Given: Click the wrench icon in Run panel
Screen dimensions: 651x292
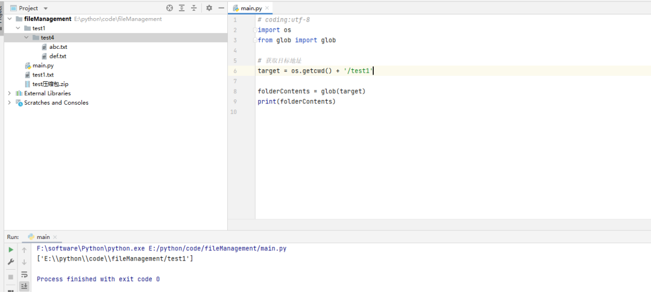Looking at the screenshot, I should click(x=11, y=262).
